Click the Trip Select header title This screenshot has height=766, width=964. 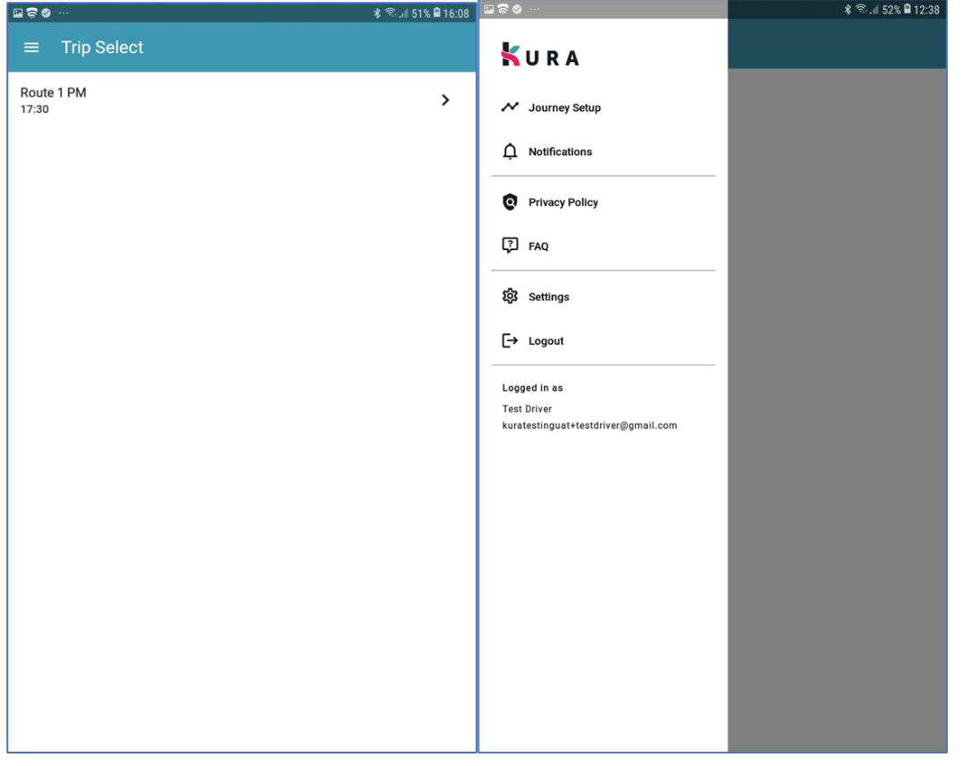point(102,47)
